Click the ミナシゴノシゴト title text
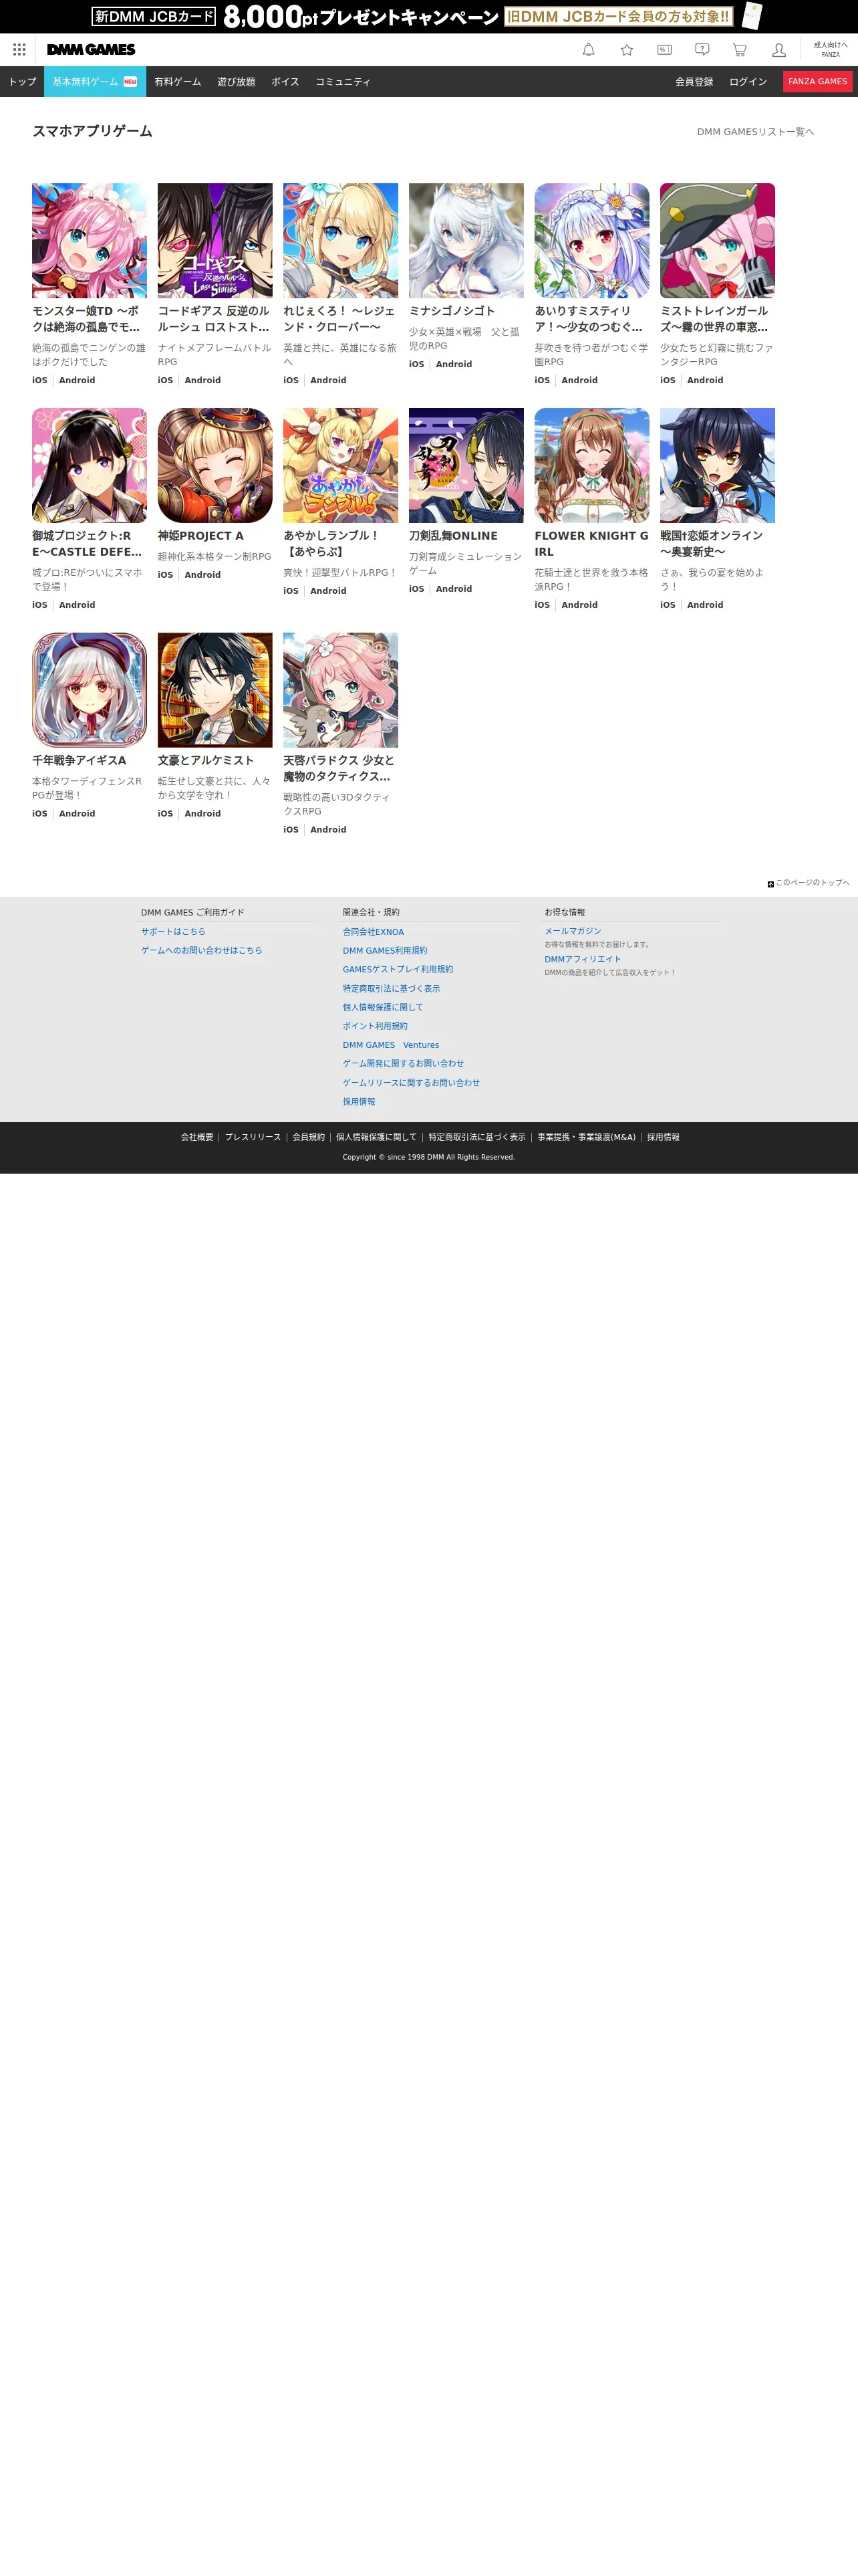Viewport: 858px width, 2576px height. click(452, 311)
